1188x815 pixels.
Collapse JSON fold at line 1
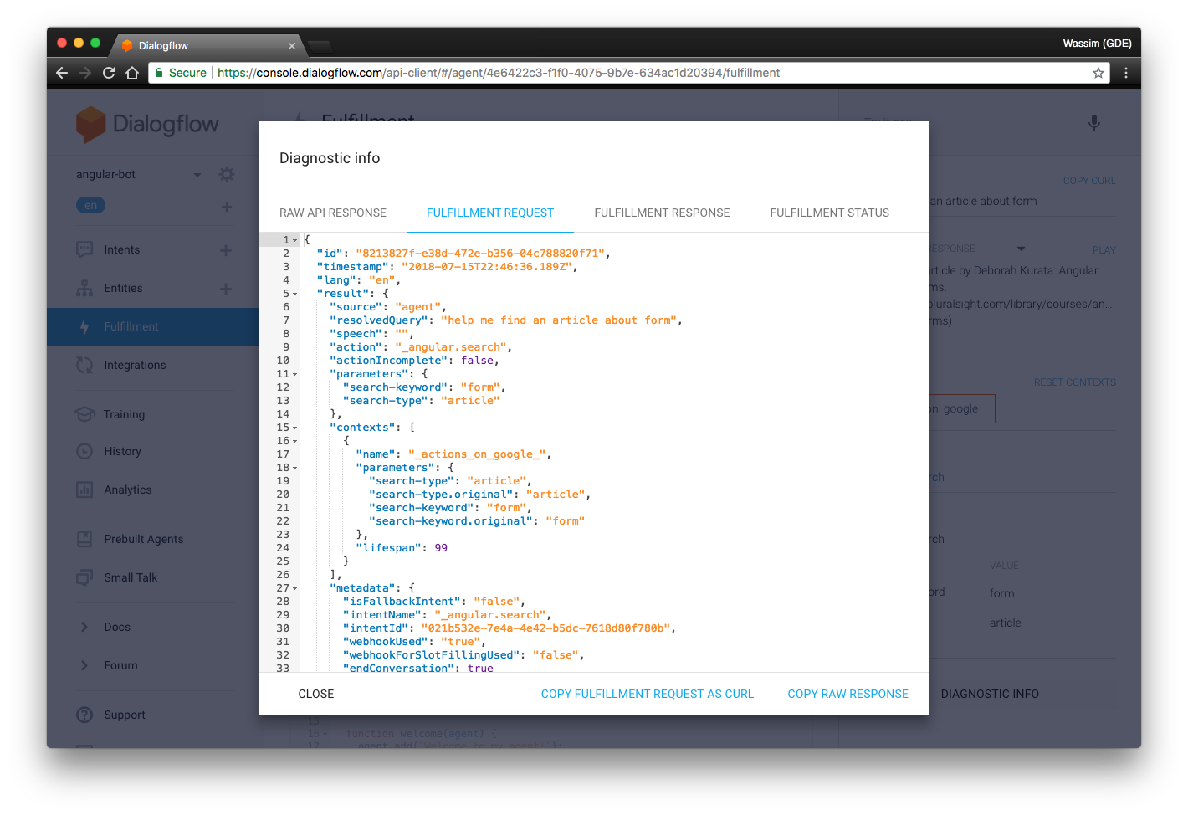coord(295,240)
